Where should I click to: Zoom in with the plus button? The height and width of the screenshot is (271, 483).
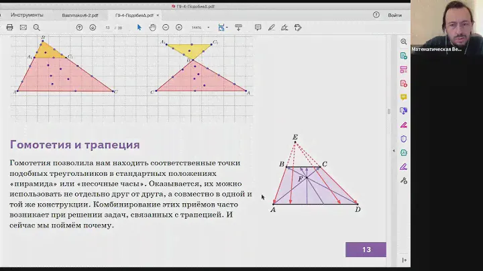178,28
